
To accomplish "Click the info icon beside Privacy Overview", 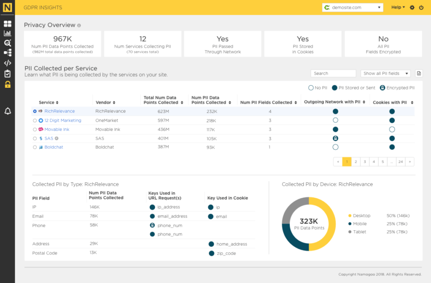I will (79, 25).
